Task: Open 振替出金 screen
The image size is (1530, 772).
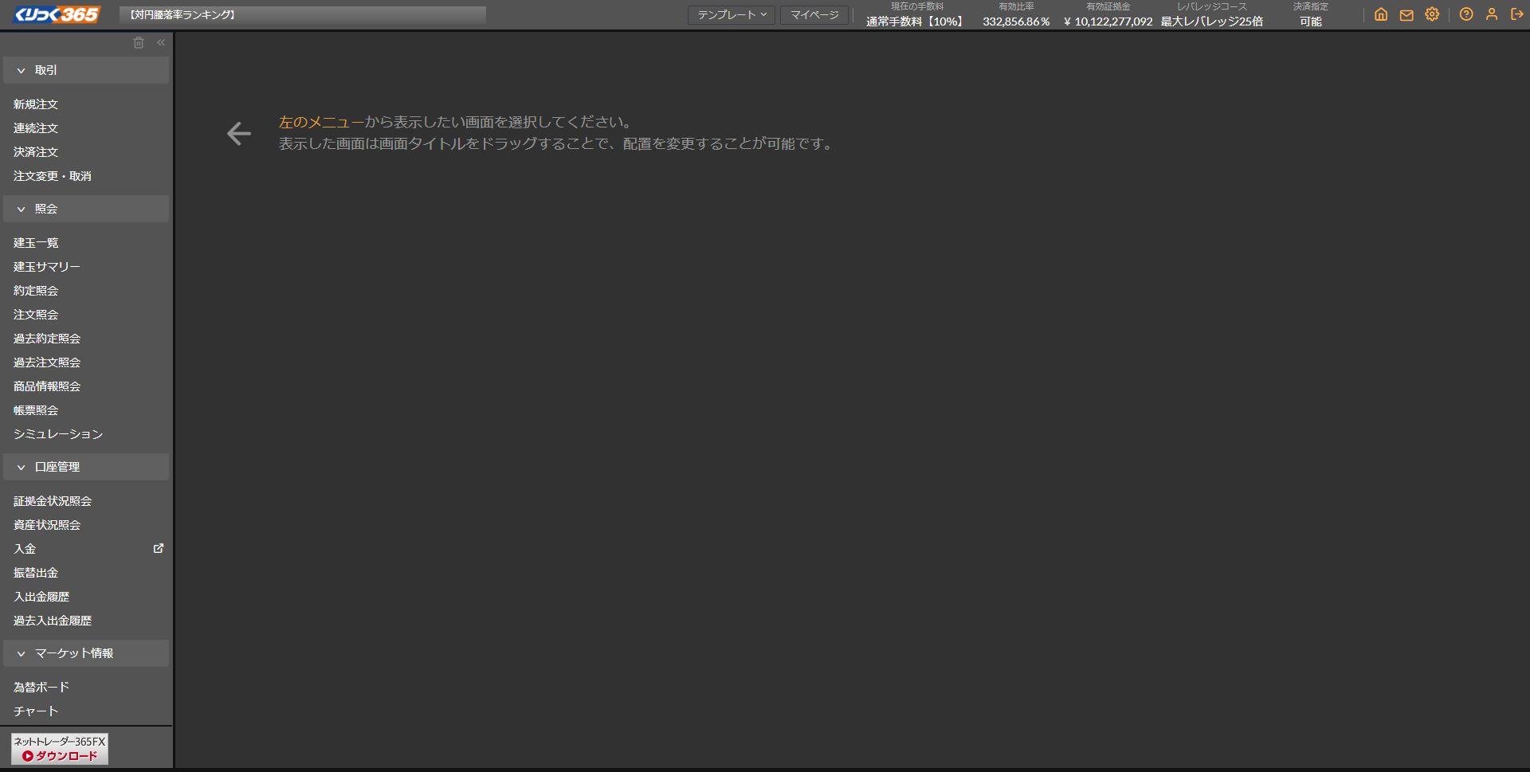Action: point(36,573)
